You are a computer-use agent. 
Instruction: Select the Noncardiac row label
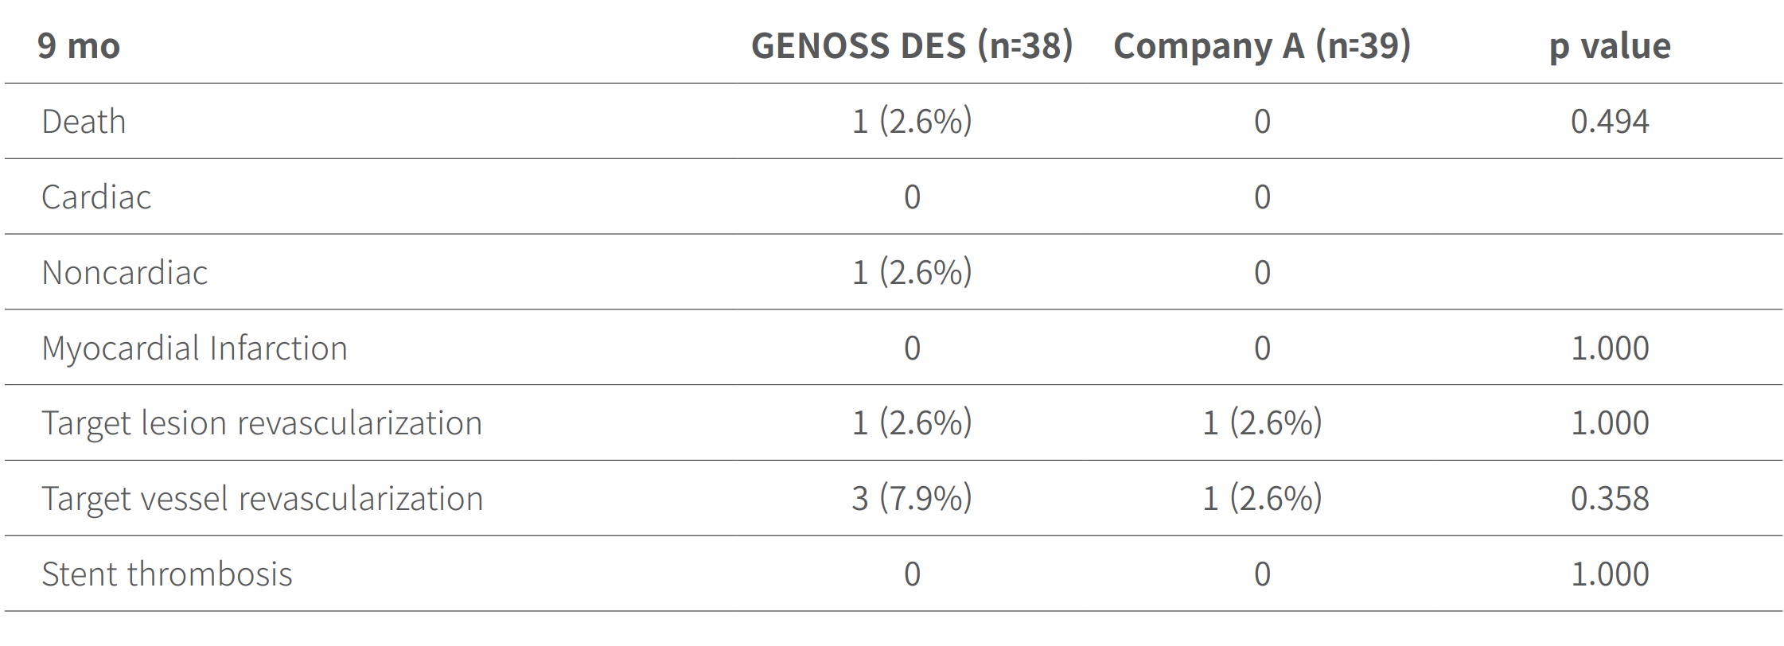tap(124, 273)
